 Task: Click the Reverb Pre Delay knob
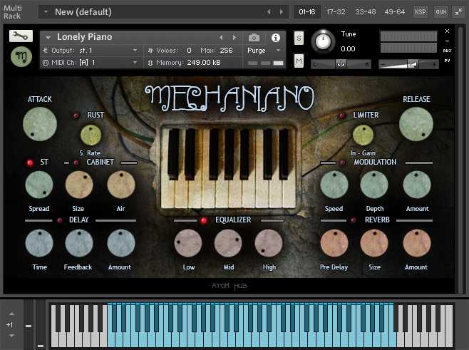click(x=334, y=243)
